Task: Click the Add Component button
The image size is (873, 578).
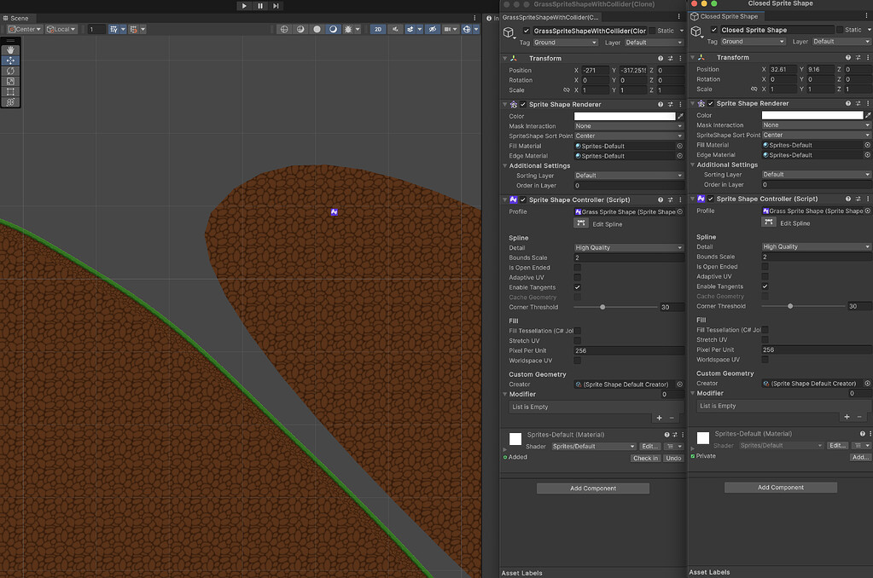Action: click(x=592, y=488)
